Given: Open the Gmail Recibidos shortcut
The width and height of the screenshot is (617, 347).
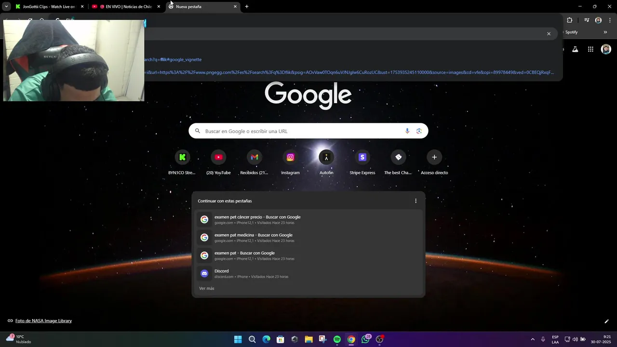Looking at the screenshot, I should pyautogui.click(x=254, y=162).
